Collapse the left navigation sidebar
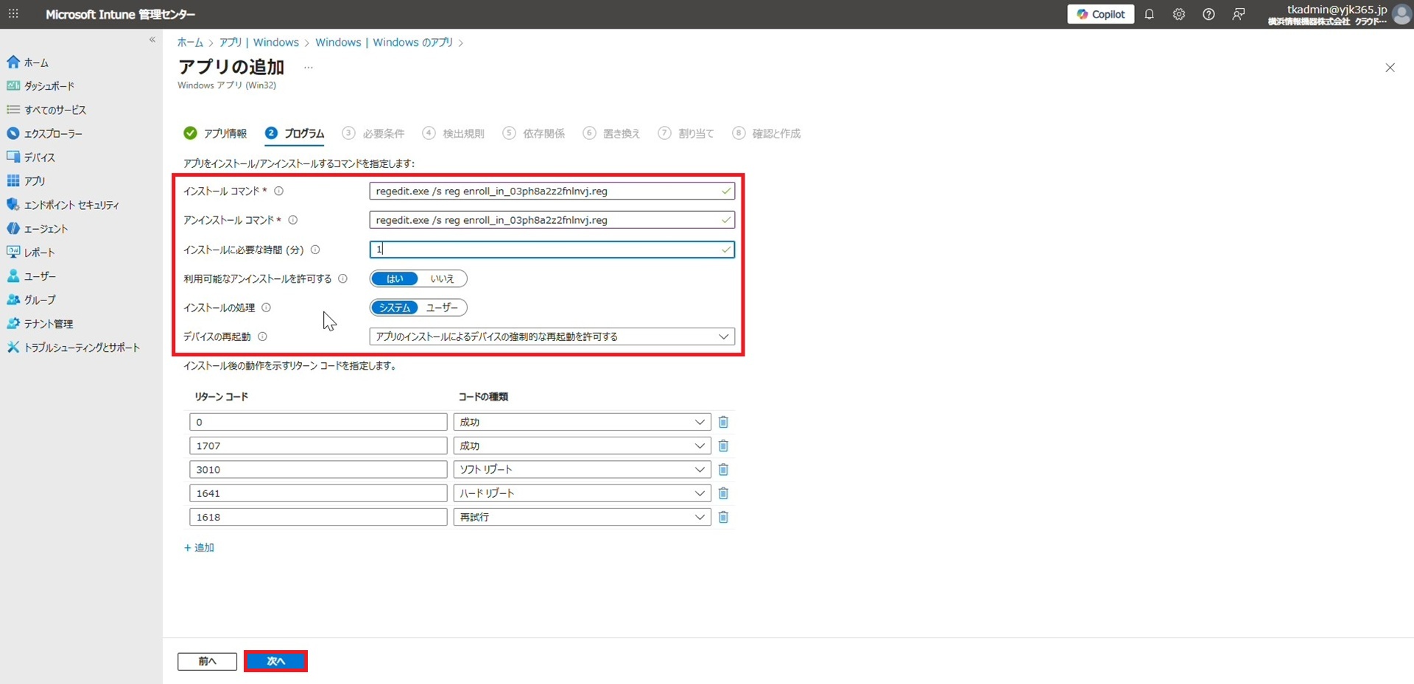Image resolution: width=1414 pixels, height=684 pixels. pos(152,40)
